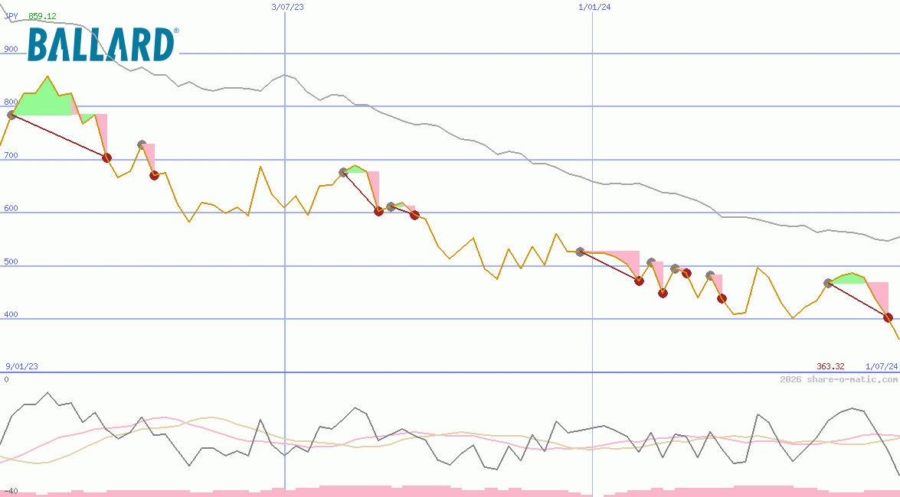Click the 1/01/24 date label
Screen dimensions: 900x497
594,7
